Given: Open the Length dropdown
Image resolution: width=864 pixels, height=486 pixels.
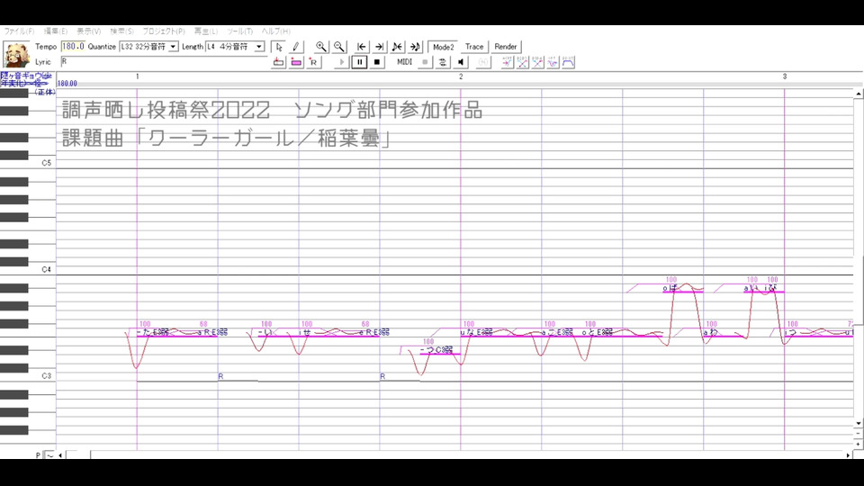Looking at the screenshot, I should (x=258, y=47).
